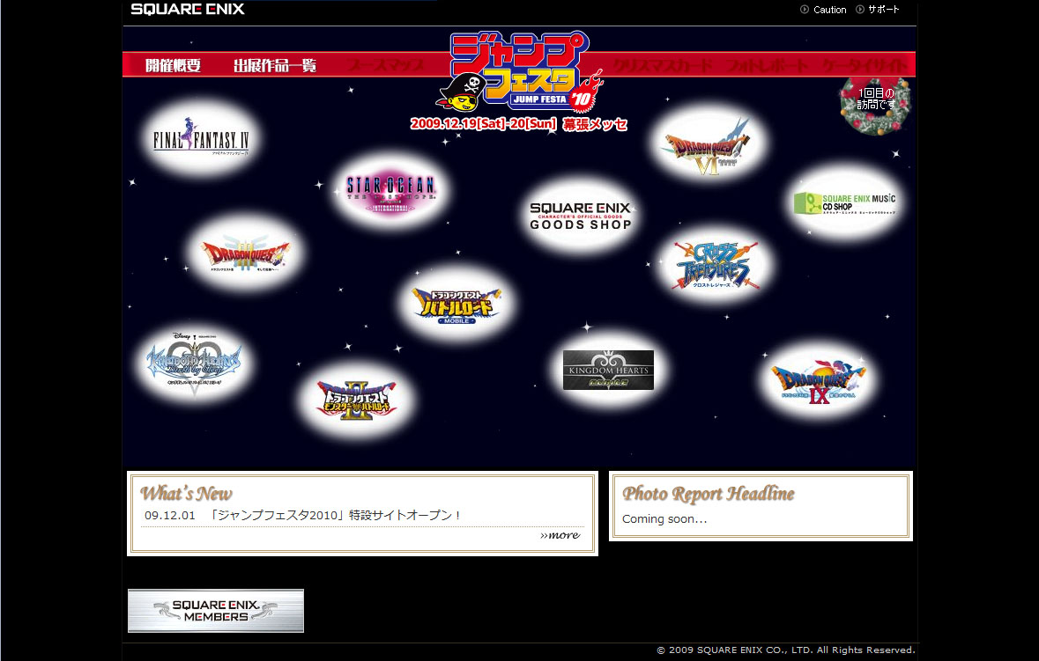Click the 2009 Square Enix copyright notice
This screenshot has height=661, width=1039.
pos(786,650)
